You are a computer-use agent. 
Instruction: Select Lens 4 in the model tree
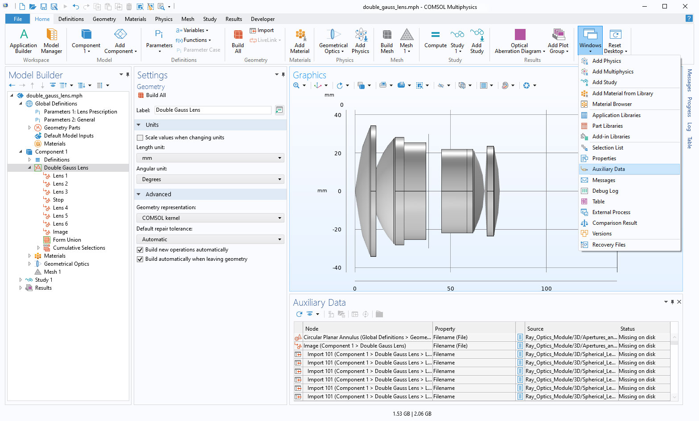pyautogui.click(x=60, y=208)
